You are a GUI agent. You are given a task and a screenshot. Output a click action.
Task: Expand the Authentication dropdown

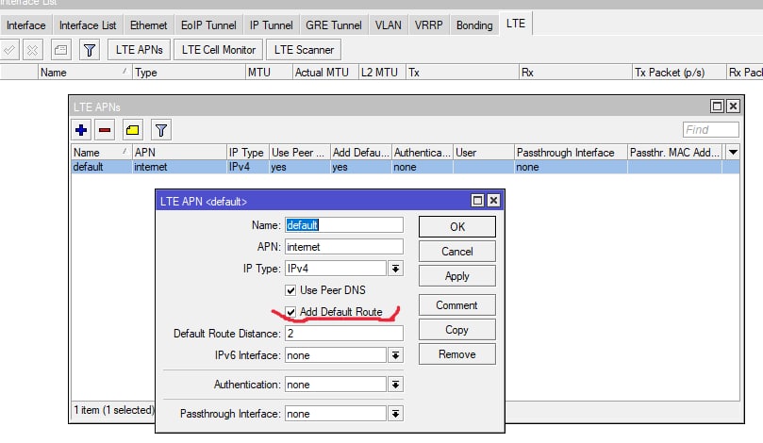click(x=395, y=385)
